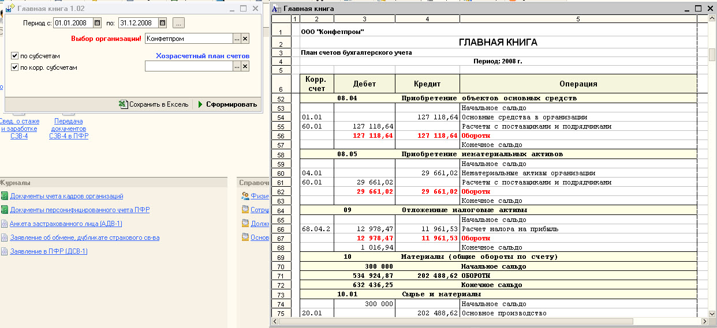
Task: Click scroll-left arrow of report horizontal scrollbar
Action: click(x=275, y=321)
